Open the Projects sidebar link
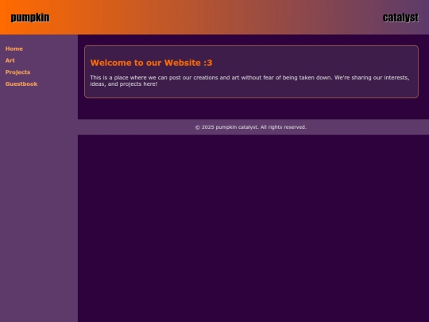The image size is (429, 322). [x=17, y=72]
